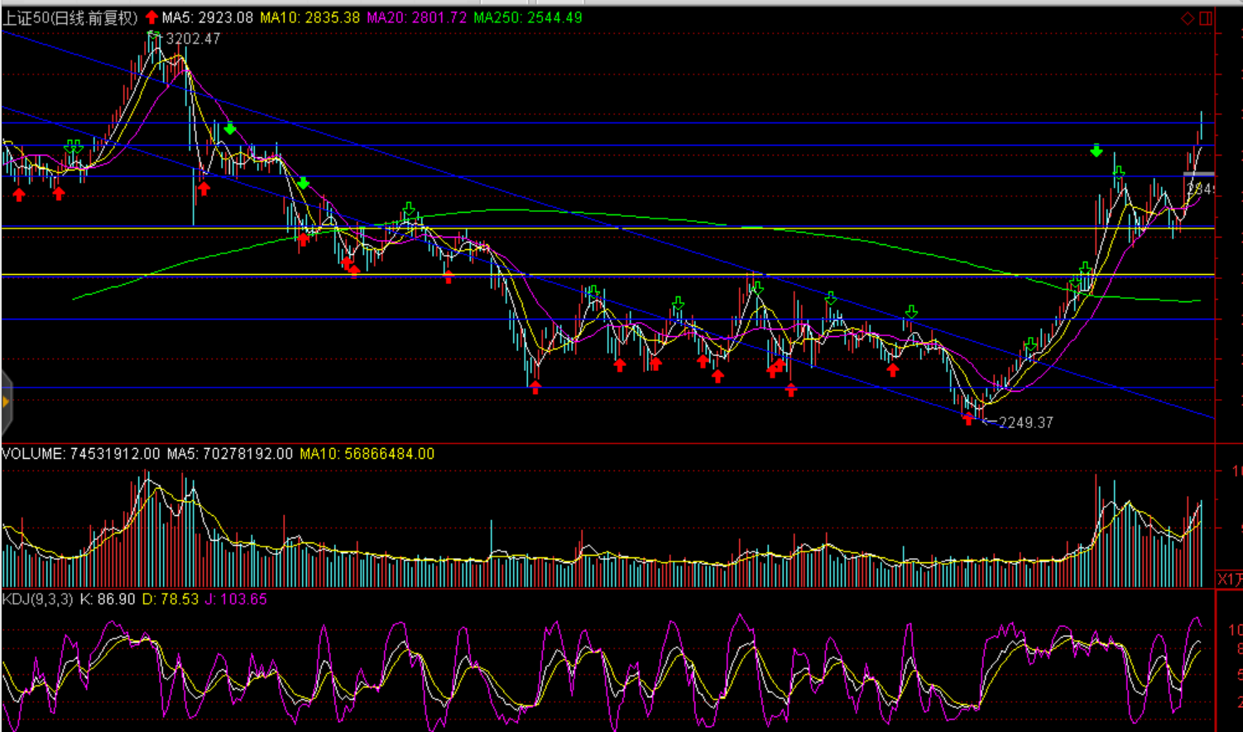Click the red diamond icon at top right

pos(1188,18)
